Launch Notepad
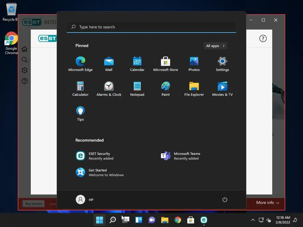 [137, 89]
